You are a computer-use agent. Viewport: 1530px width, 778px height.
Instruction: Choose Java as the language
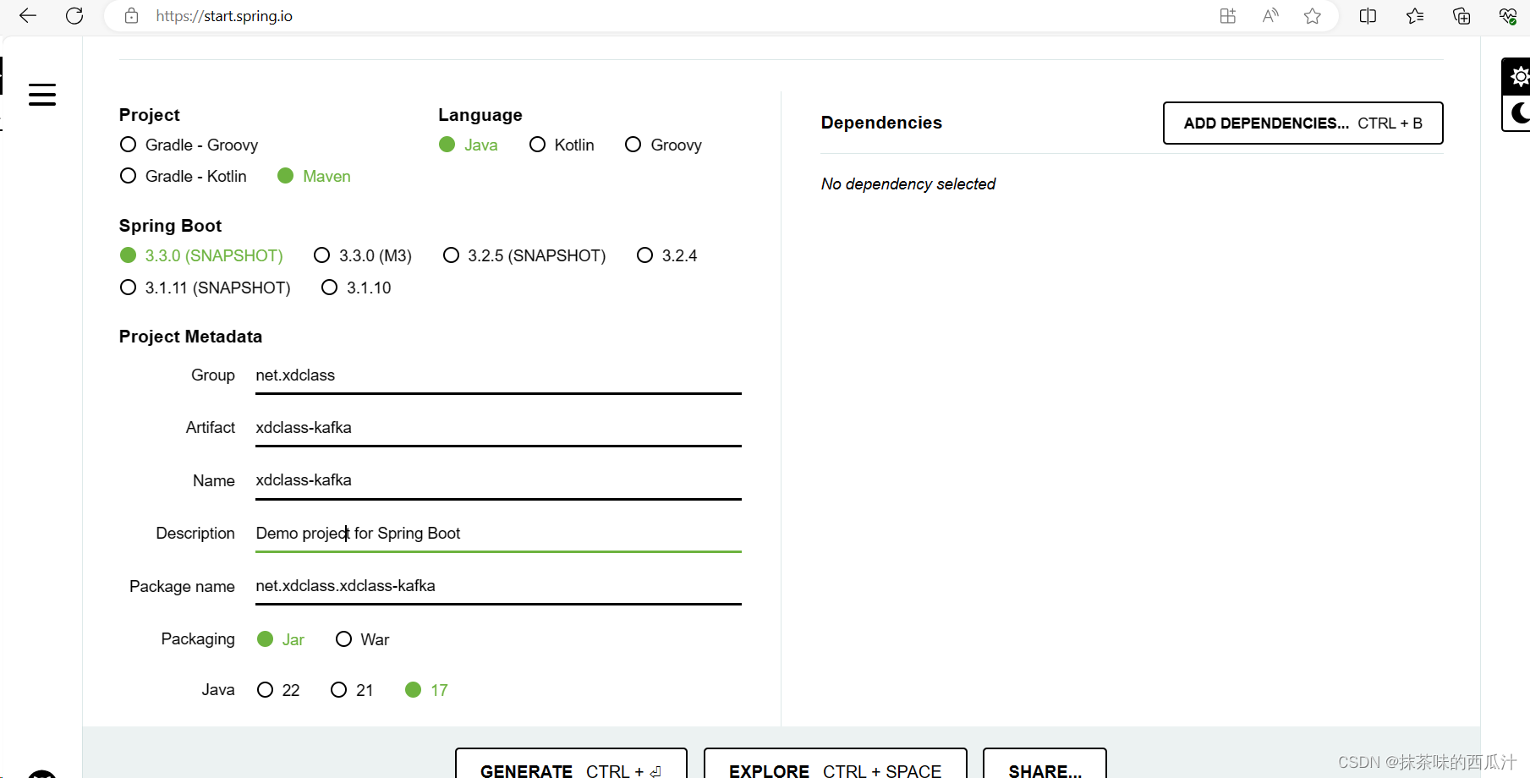tap(469, 145)
